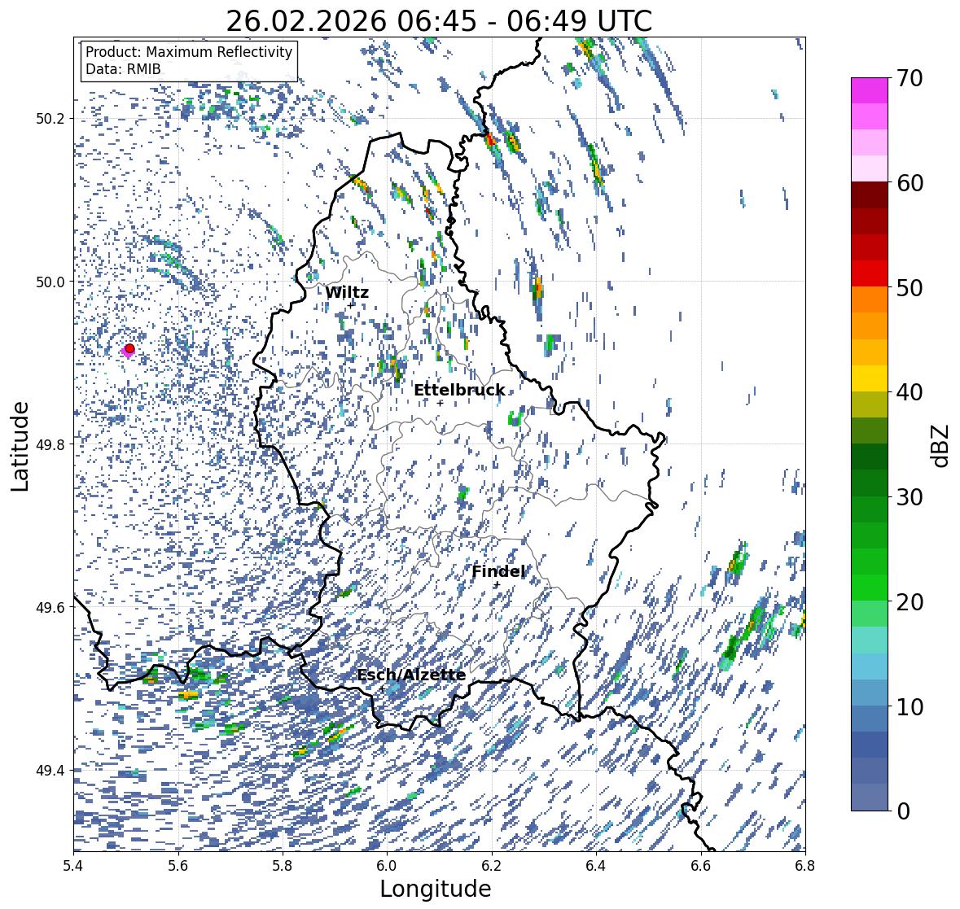The height and width of the screenshot is (909, 960).
Task: Click the 50.2 latitude tick label
Action: [50, 119]
